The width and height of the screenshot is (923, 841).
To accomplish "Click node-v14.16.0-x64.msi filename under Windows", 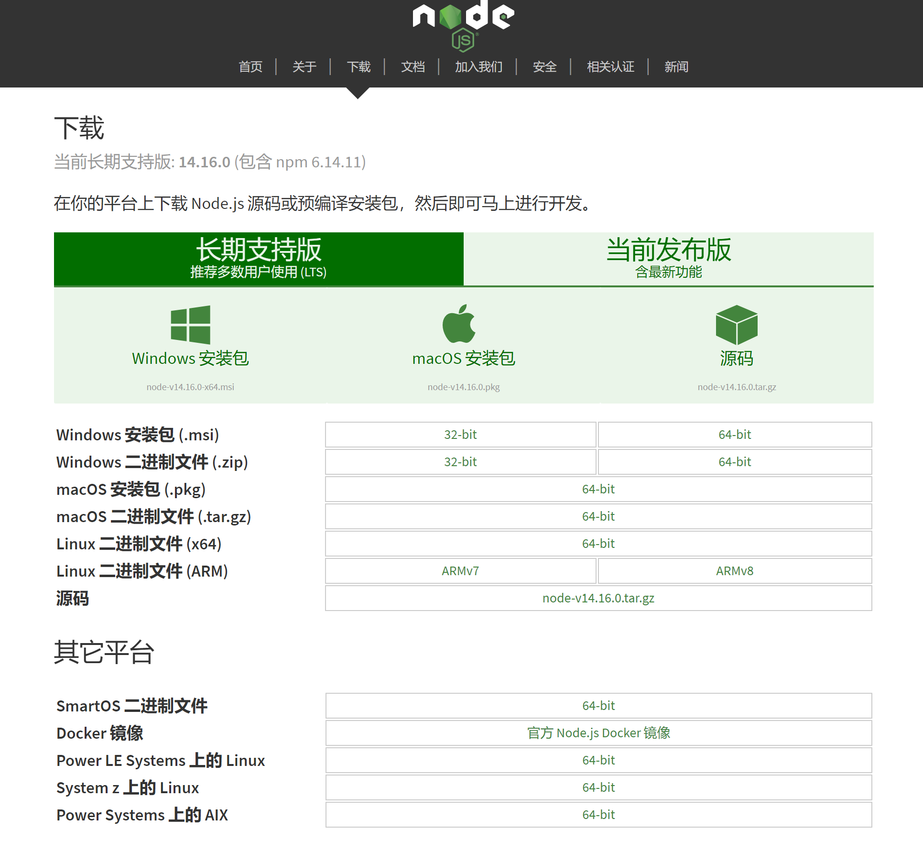I will tap(190, 387).
